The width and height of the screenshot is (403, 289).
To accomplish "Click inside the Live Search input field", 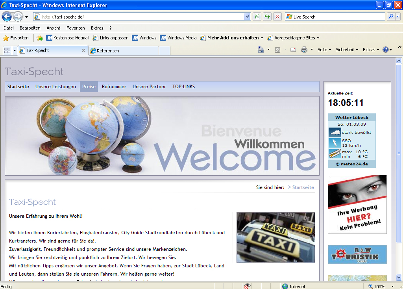I will coord(338,17).
